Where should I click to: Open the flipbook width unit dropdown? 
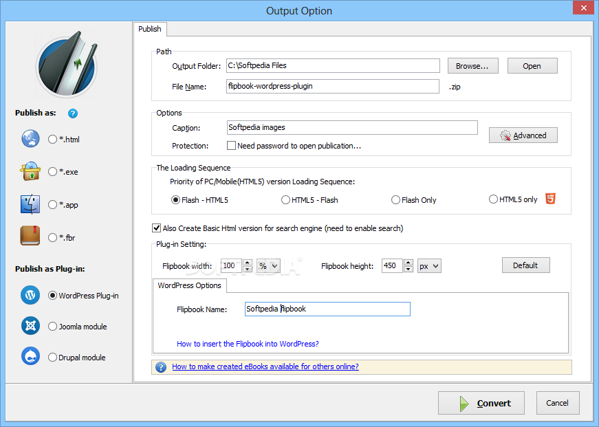[269, 266]
